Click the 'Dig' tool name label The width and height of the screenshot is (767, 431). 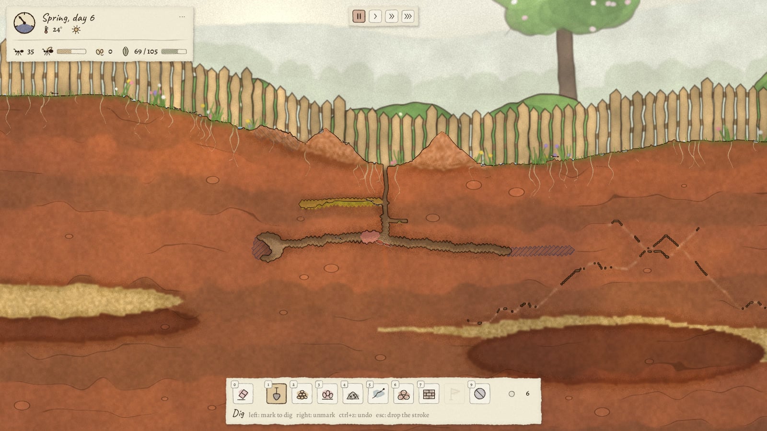[238, 413]
